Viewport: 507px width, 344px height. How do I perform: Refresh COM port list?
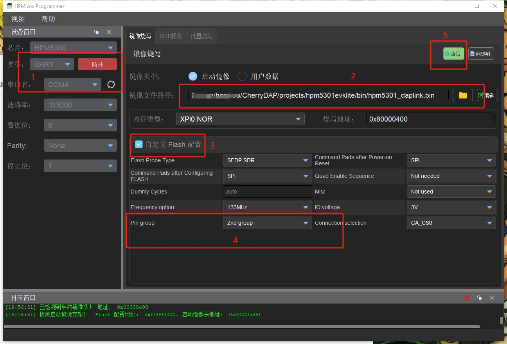click(x=111, y=84)
